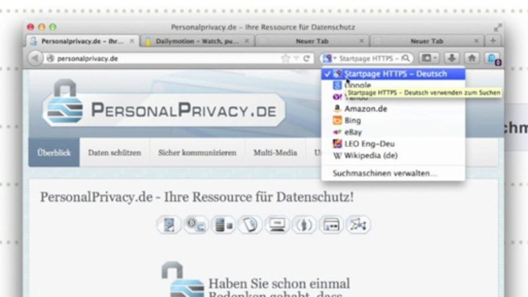Open Daten schützen navigation item
The image size is (528, 297).
(x=114, y=152)
